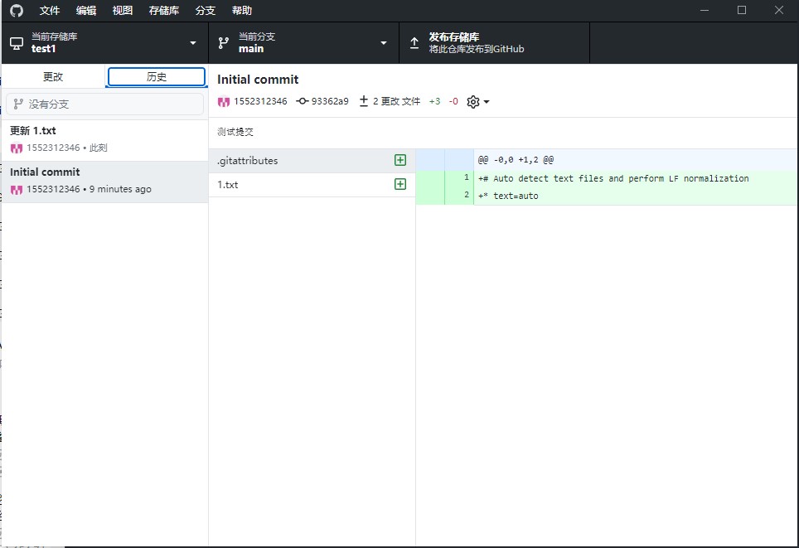Click the GitHub logo icon in title bar

click(17, 11)
